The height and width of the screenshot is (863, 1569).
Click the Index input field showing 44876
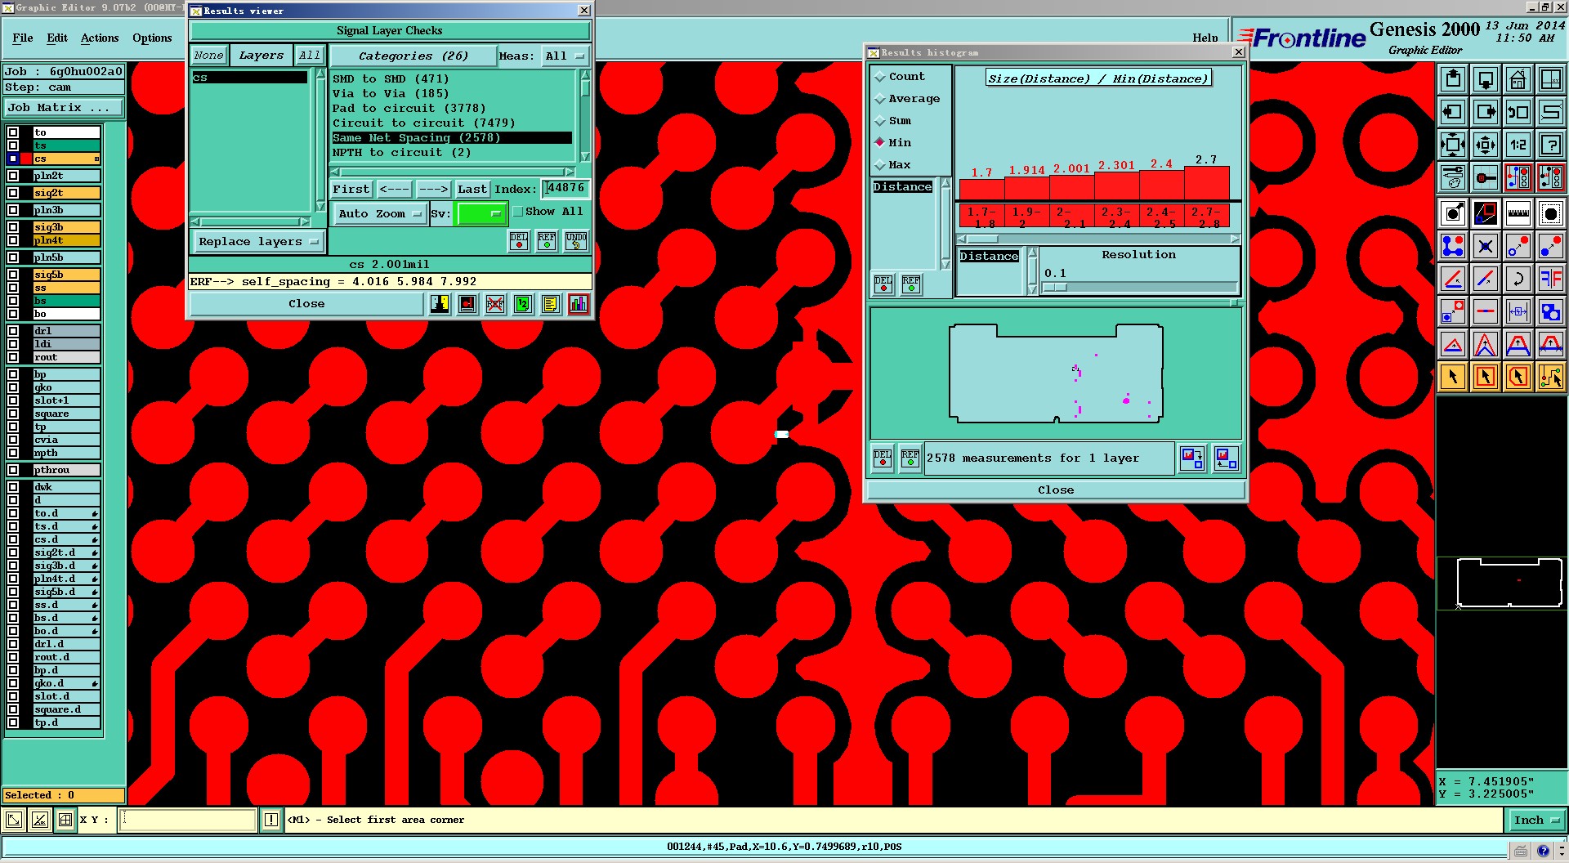click(x=565, y=189)
